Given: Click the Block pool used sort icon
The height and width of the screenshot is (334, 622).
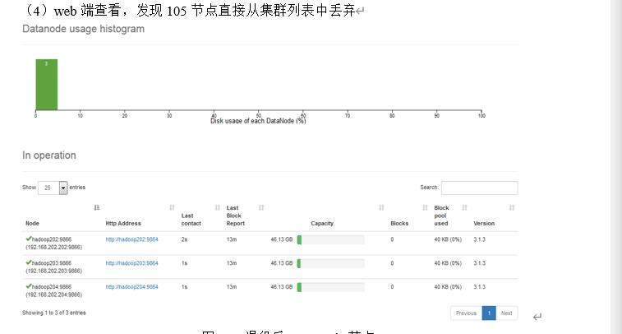Looking at the screenshot, I should coord(465,206).
